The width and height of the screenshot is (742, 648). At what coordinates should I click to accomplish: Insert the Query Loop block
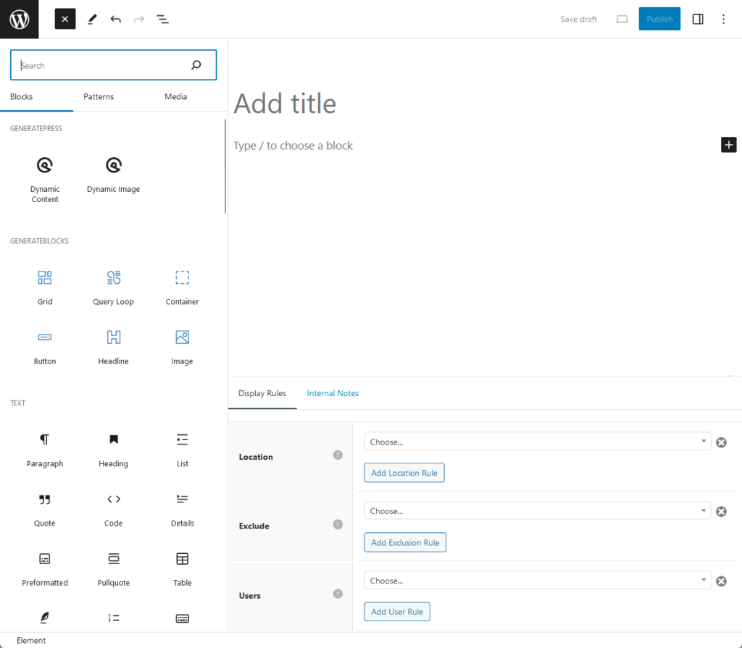[x=114, y=287]
